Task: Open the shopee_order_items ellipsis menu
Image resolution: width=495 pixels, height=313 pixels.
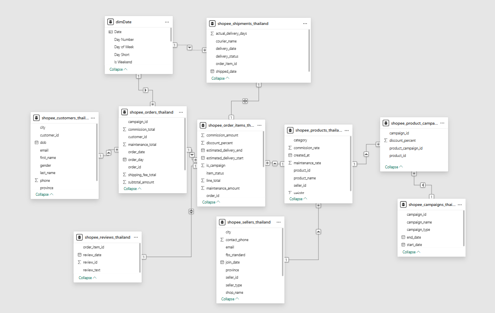Action: [259, 125]
